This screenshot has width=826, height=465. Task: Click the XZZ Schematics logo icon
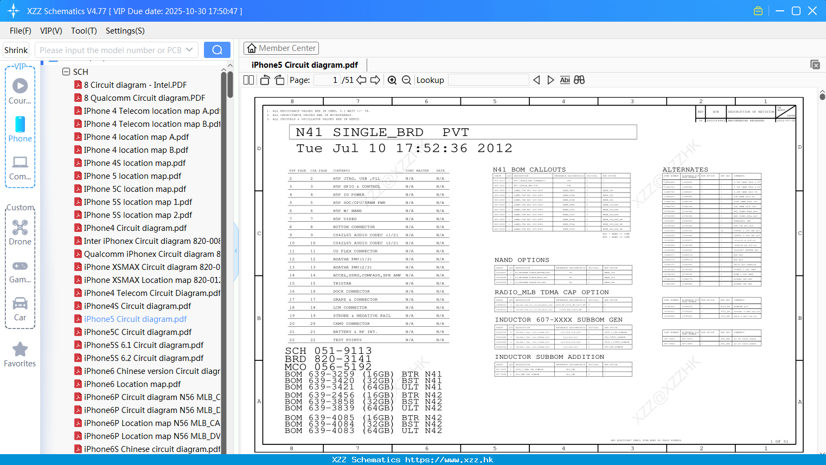pos(14,11)
